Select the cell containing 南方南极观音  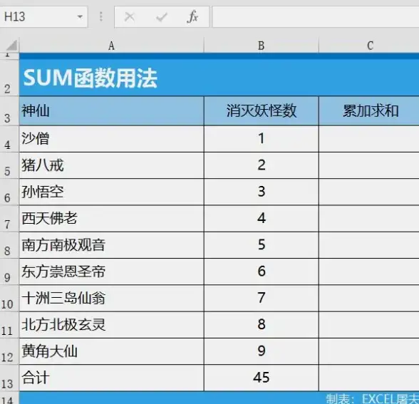coord(112,245)
